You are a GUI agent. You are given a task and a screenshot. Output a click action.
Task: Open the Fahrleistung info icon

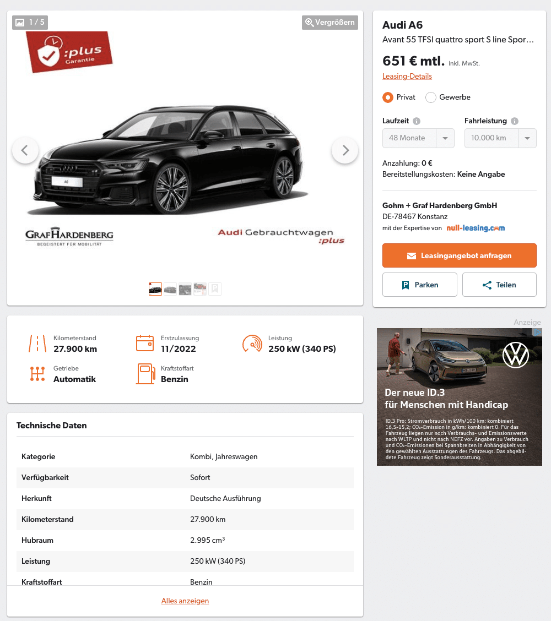click(x=515, y=121)
